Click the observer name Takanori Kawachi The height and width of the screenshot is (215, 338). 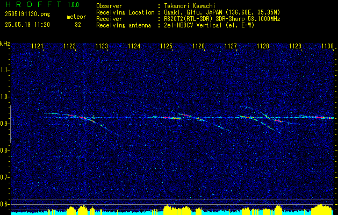coord(190,6)
